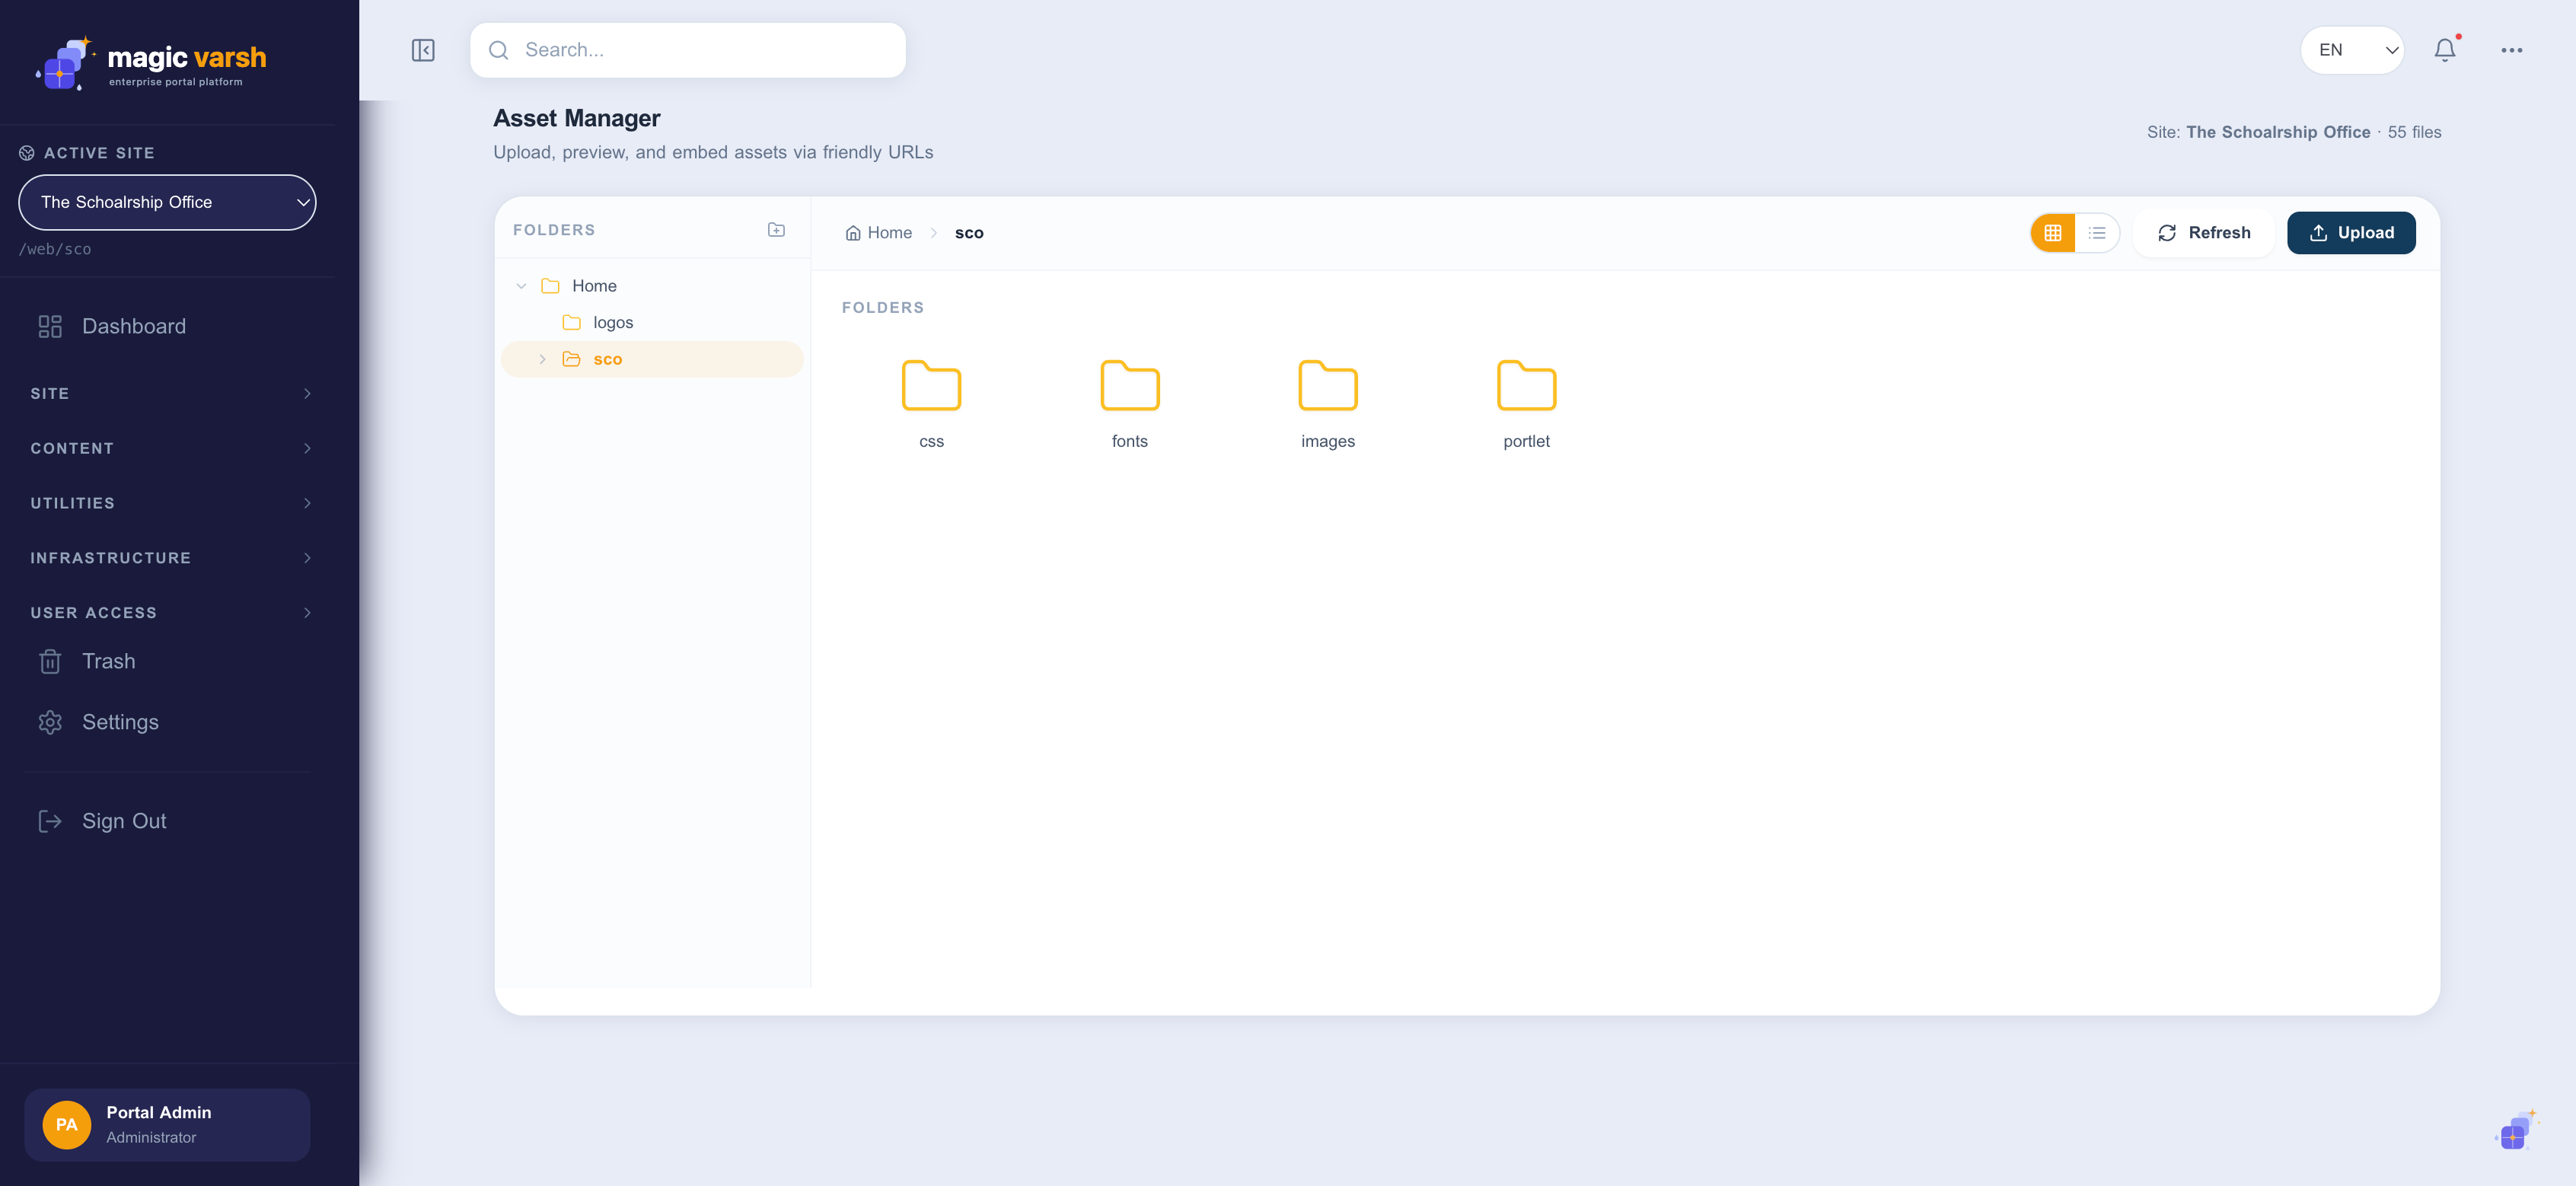
Task: Expand the sco tree node chevron
Action: tap(542, 359)
